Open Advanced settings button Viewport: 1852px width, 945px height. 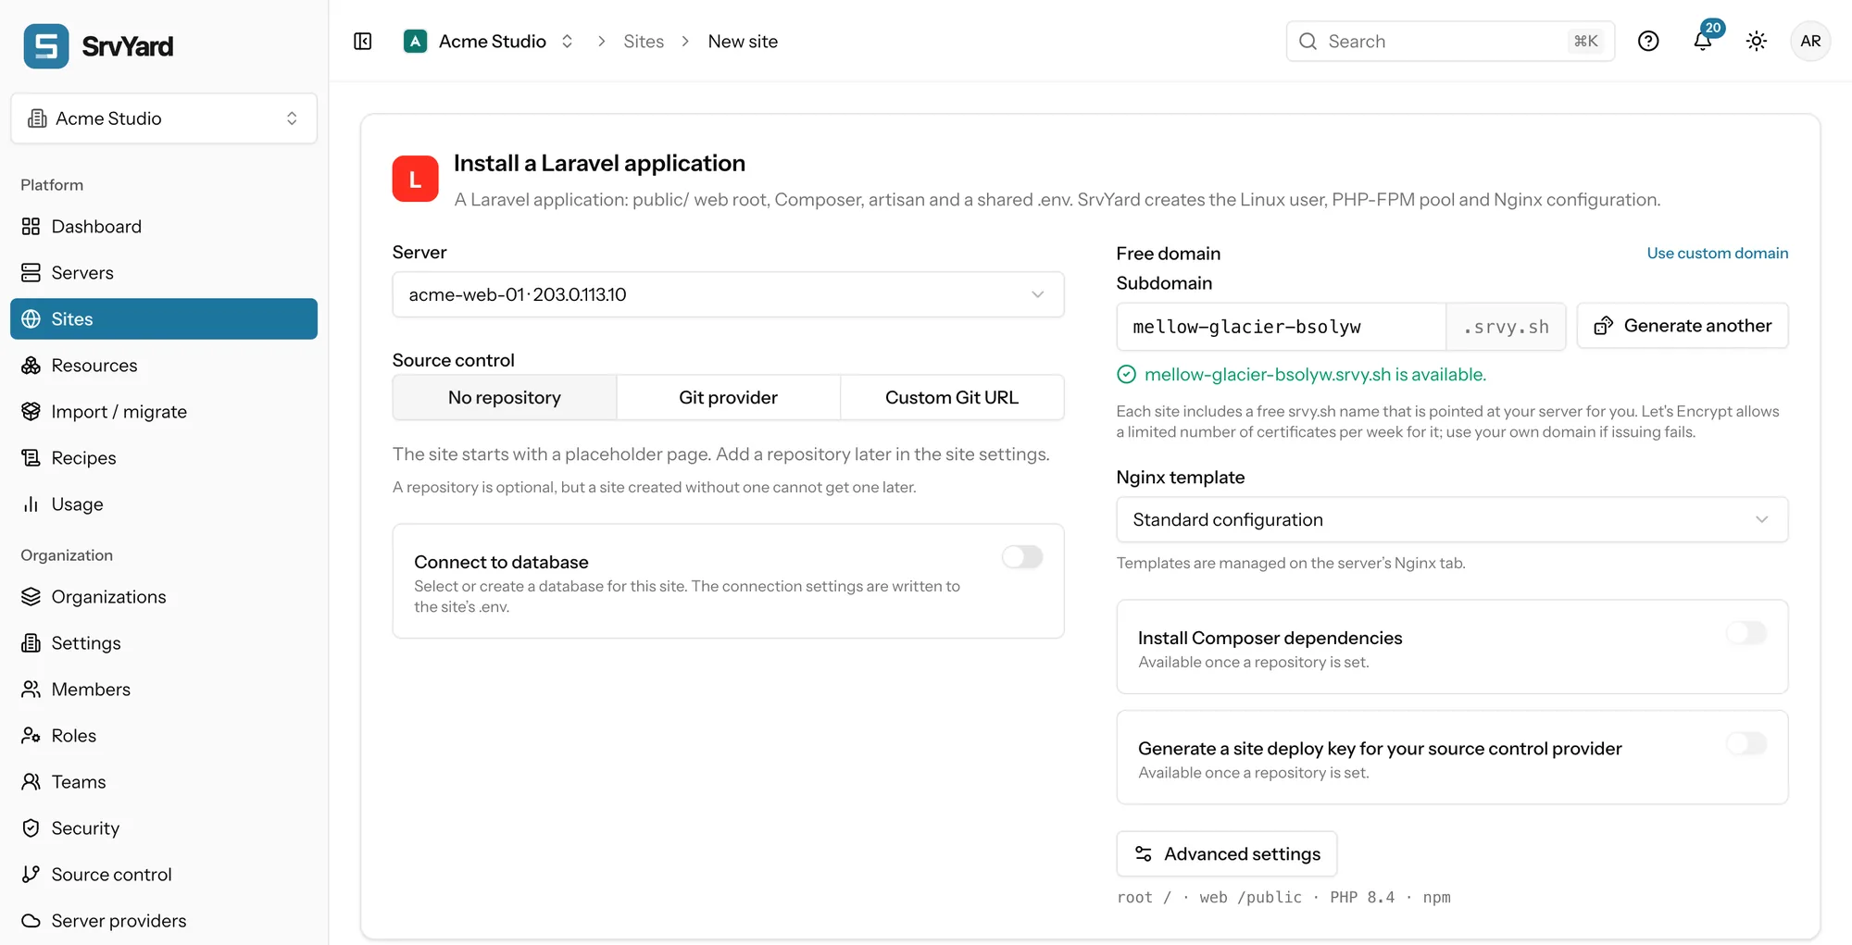1227,854
